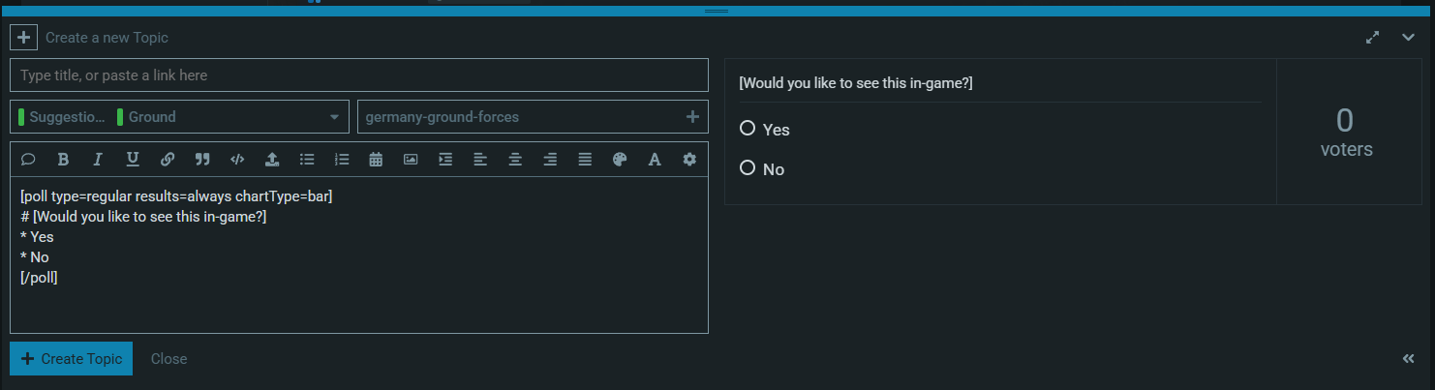The height and width of the screenshot is (390, 1435).
Task: Insert a blockquote with quote icon
Action: tap(202, 160)
